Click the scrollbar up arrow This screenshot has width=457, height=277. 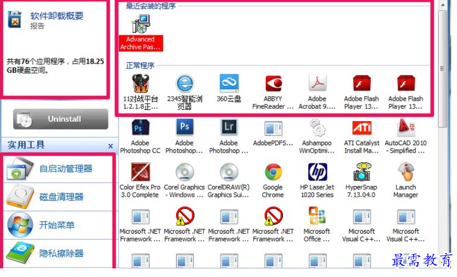[x=443, y=5]
